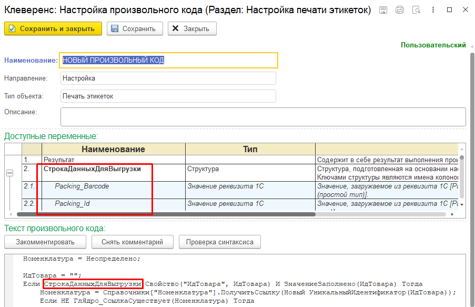Select the СтрокаДанныхДляВыгрузки row

[x=241, y=173]
